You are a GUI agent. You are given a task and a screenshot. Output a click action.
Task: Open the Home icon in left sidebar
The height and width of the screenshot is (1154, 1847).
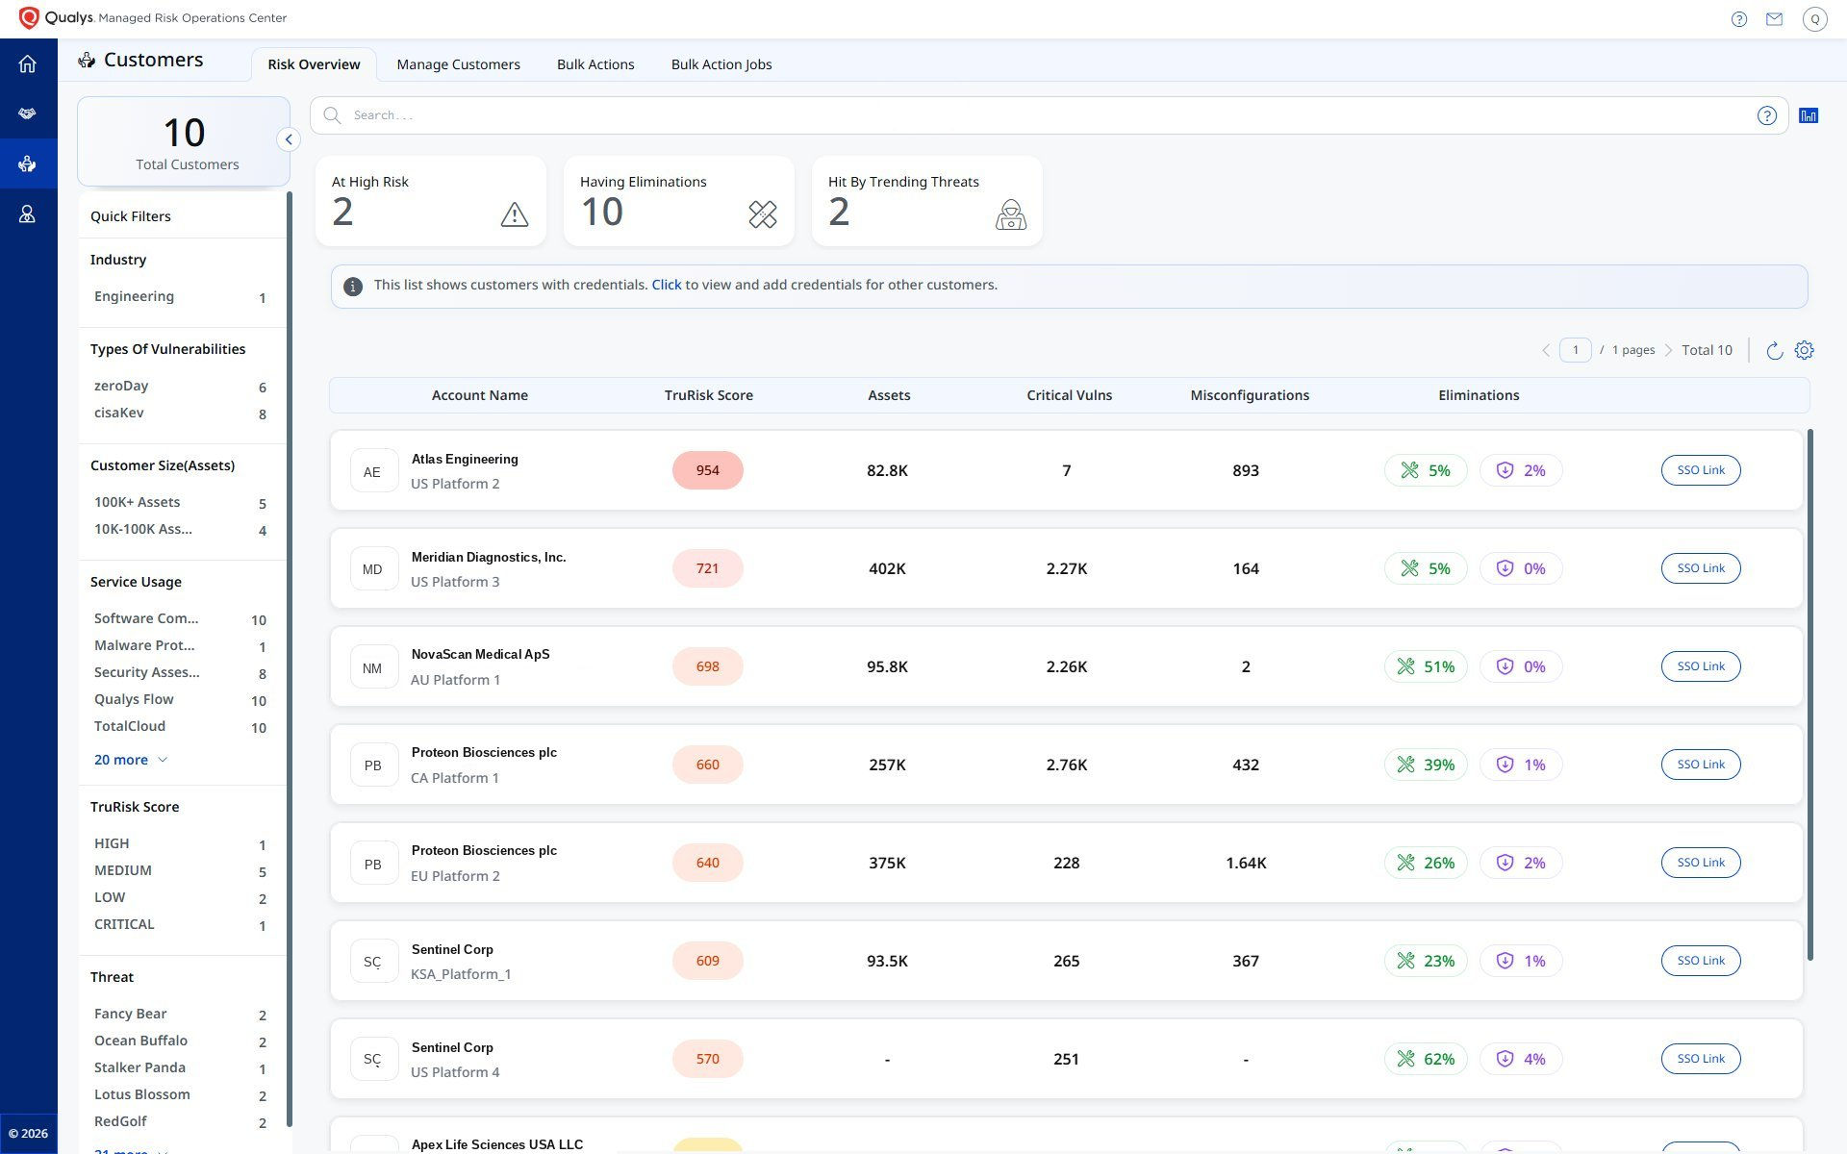[x=27, y=64]
